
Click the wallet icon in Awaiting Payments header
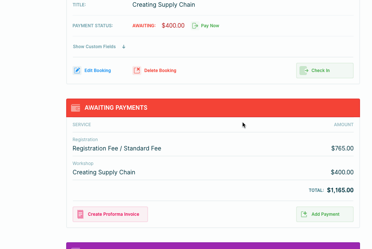pyautogui.click(x=76, y=108)
